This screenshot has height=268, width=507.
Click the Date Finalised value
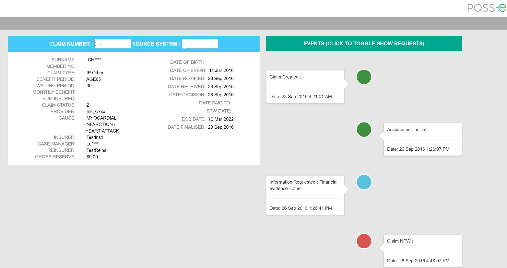(x=221, y=127)
